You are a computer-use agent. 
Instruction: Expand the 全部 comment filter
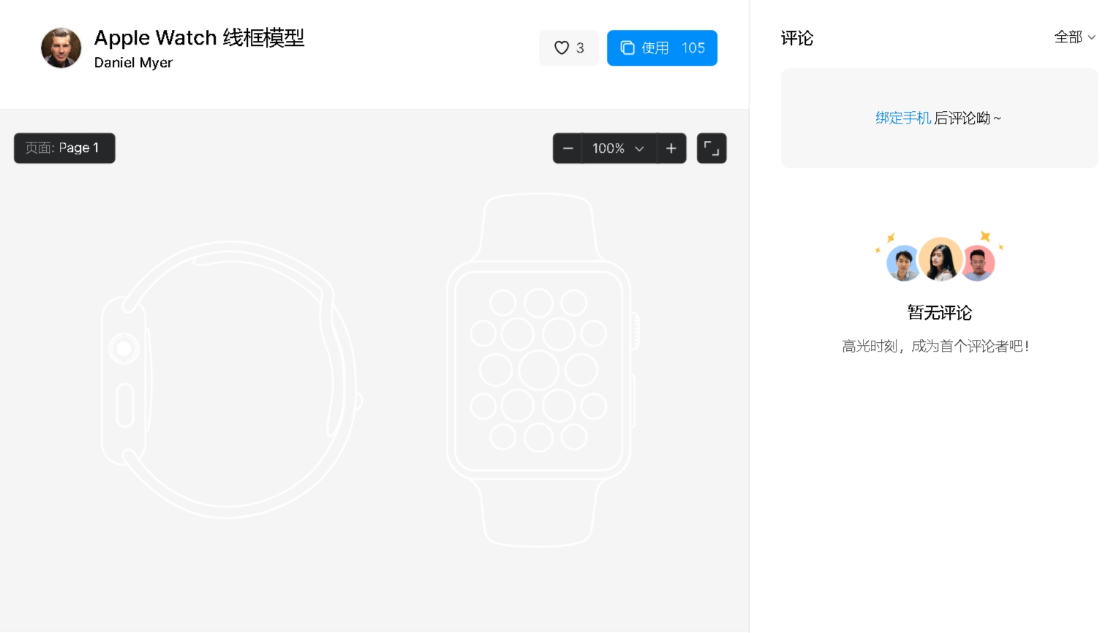[1075, 37]
